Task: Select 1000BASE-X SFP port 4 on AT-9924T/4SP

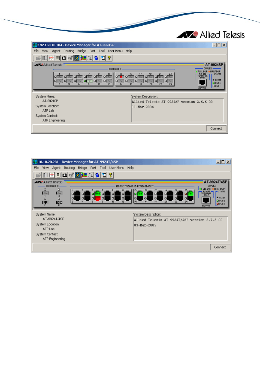Action: point(59,202)
